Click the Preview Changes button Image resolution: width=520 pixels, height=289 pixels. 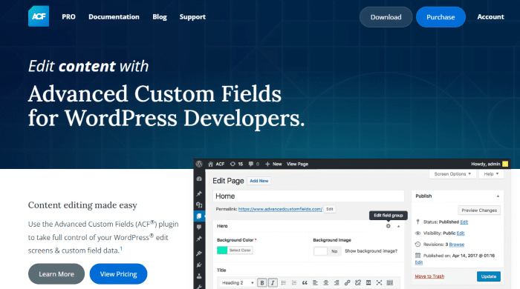click(x=479, y=210)
